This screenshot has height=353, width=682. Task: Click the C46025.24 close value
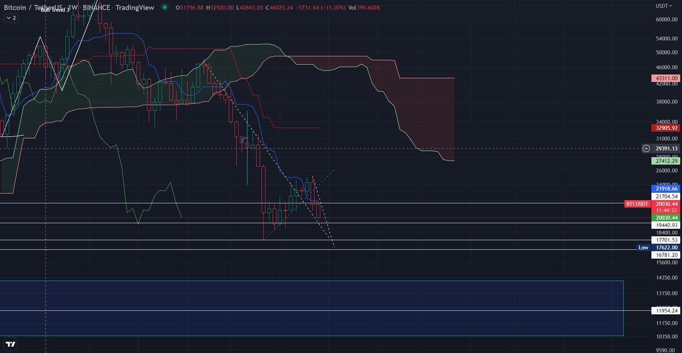pos(278,7)
